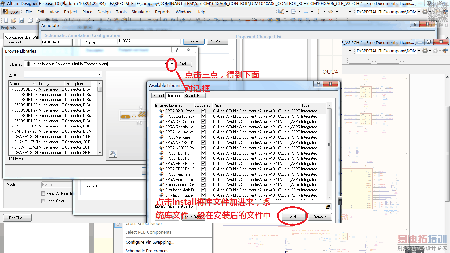Toggle Activated checkbox for Miscellaneous Connectors library

[x=203, y=185]
